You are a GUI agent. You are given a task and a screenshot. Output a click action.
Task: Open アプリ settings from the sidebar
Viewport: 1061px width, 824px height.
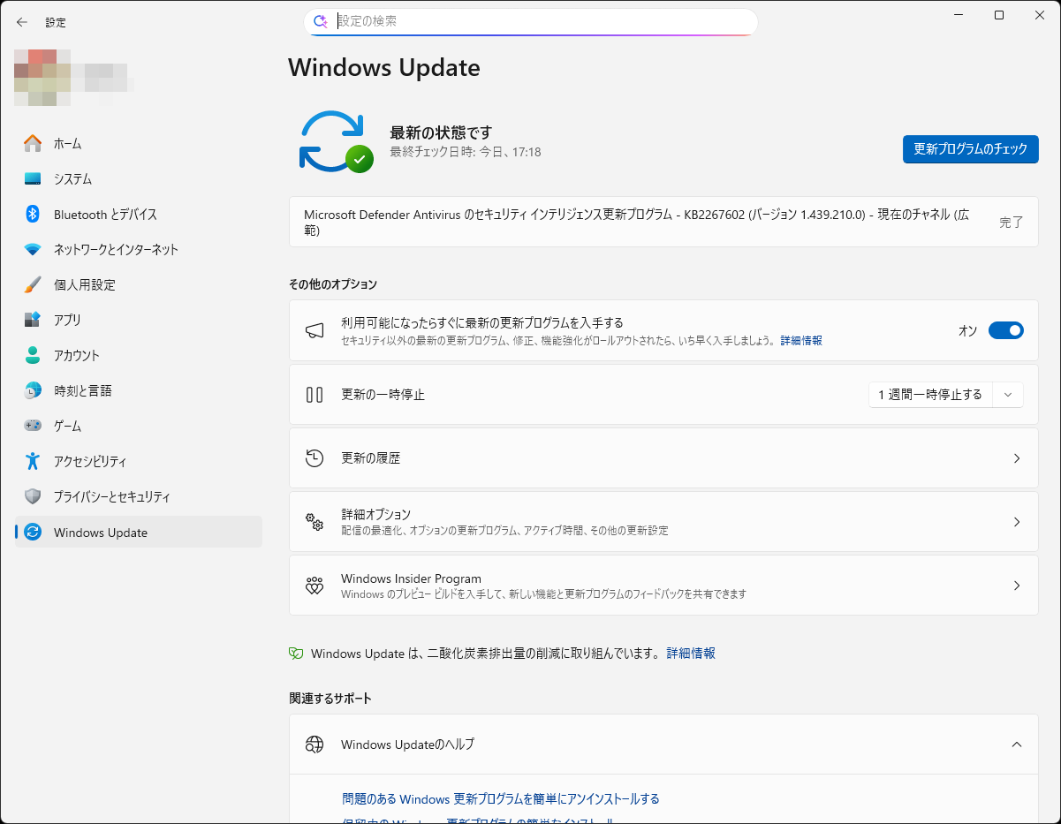click(66, 320)
